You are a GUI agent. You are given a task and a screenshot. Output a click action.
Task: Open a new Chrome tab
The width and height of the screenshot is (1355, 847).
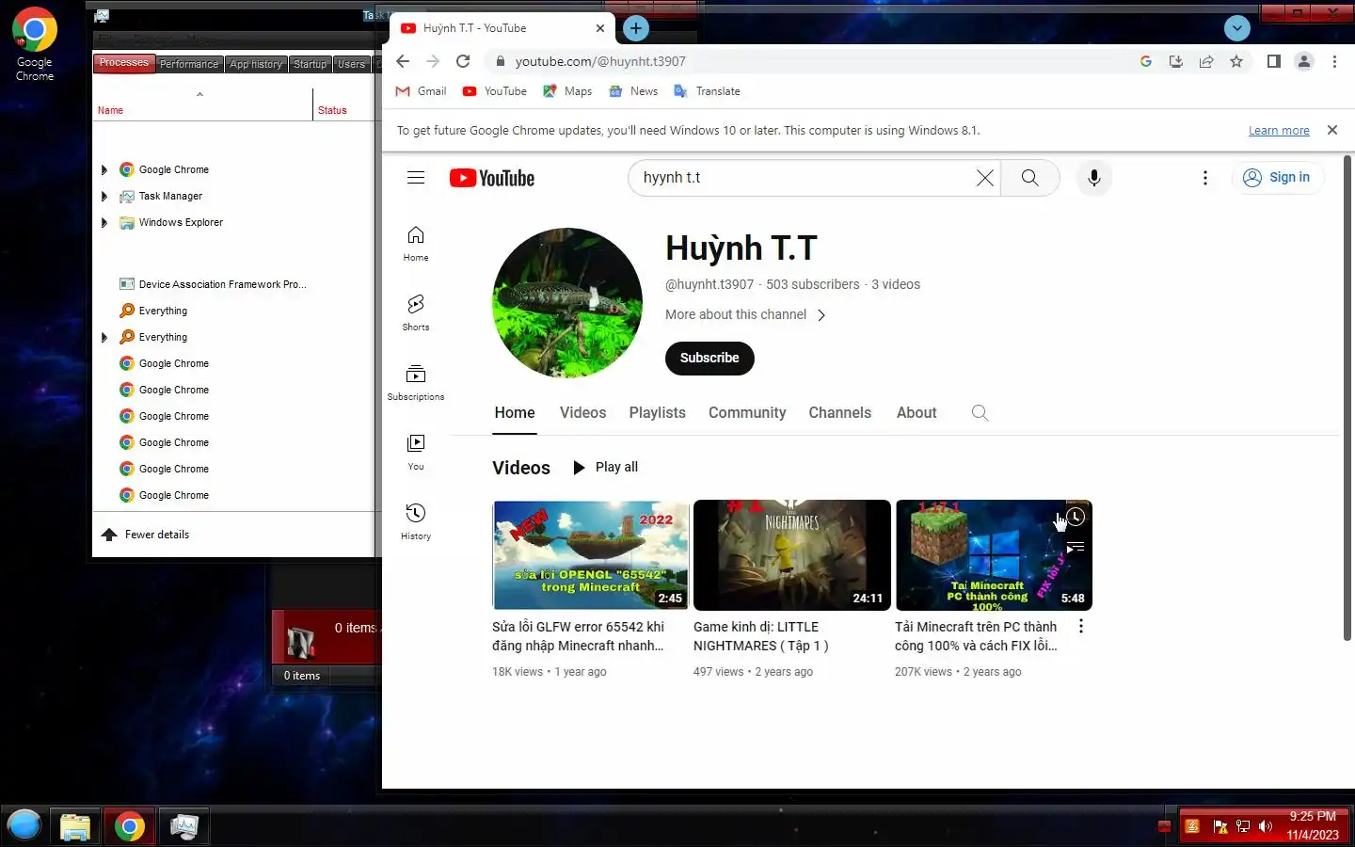pyautogui.click(x=636, y=28)
